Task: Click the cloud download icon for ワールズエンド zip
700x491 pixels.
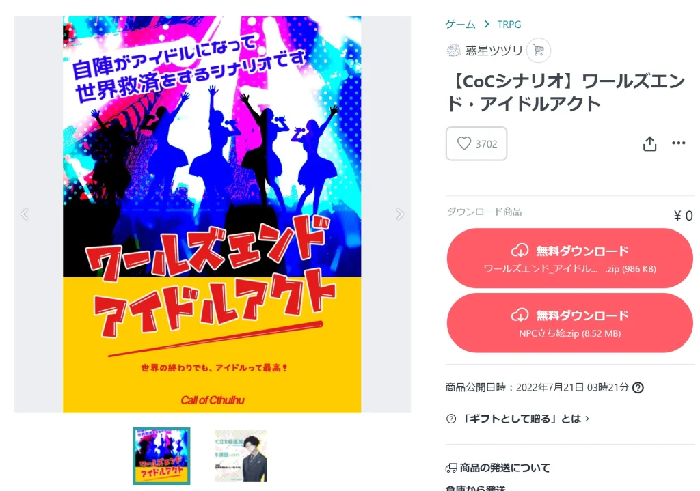Action: tap(520, 251)
